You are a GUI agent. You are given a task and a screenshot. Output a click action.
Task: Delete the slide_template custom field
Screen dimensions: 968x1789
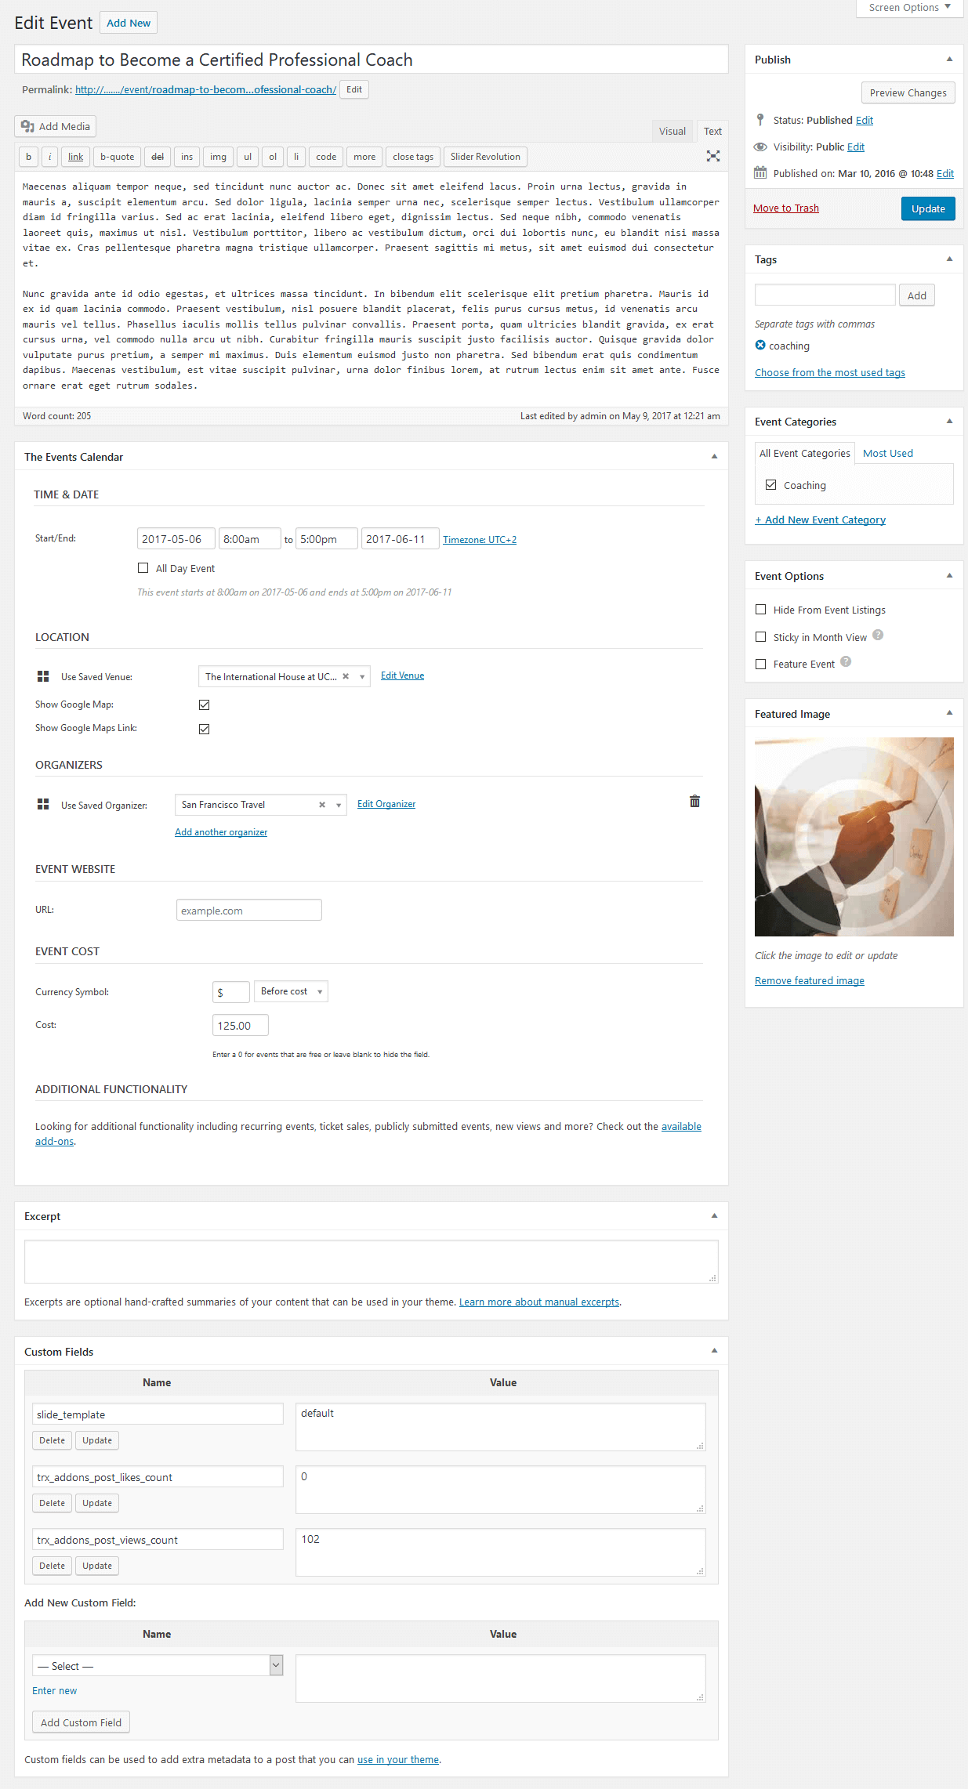coord(53,1440)
